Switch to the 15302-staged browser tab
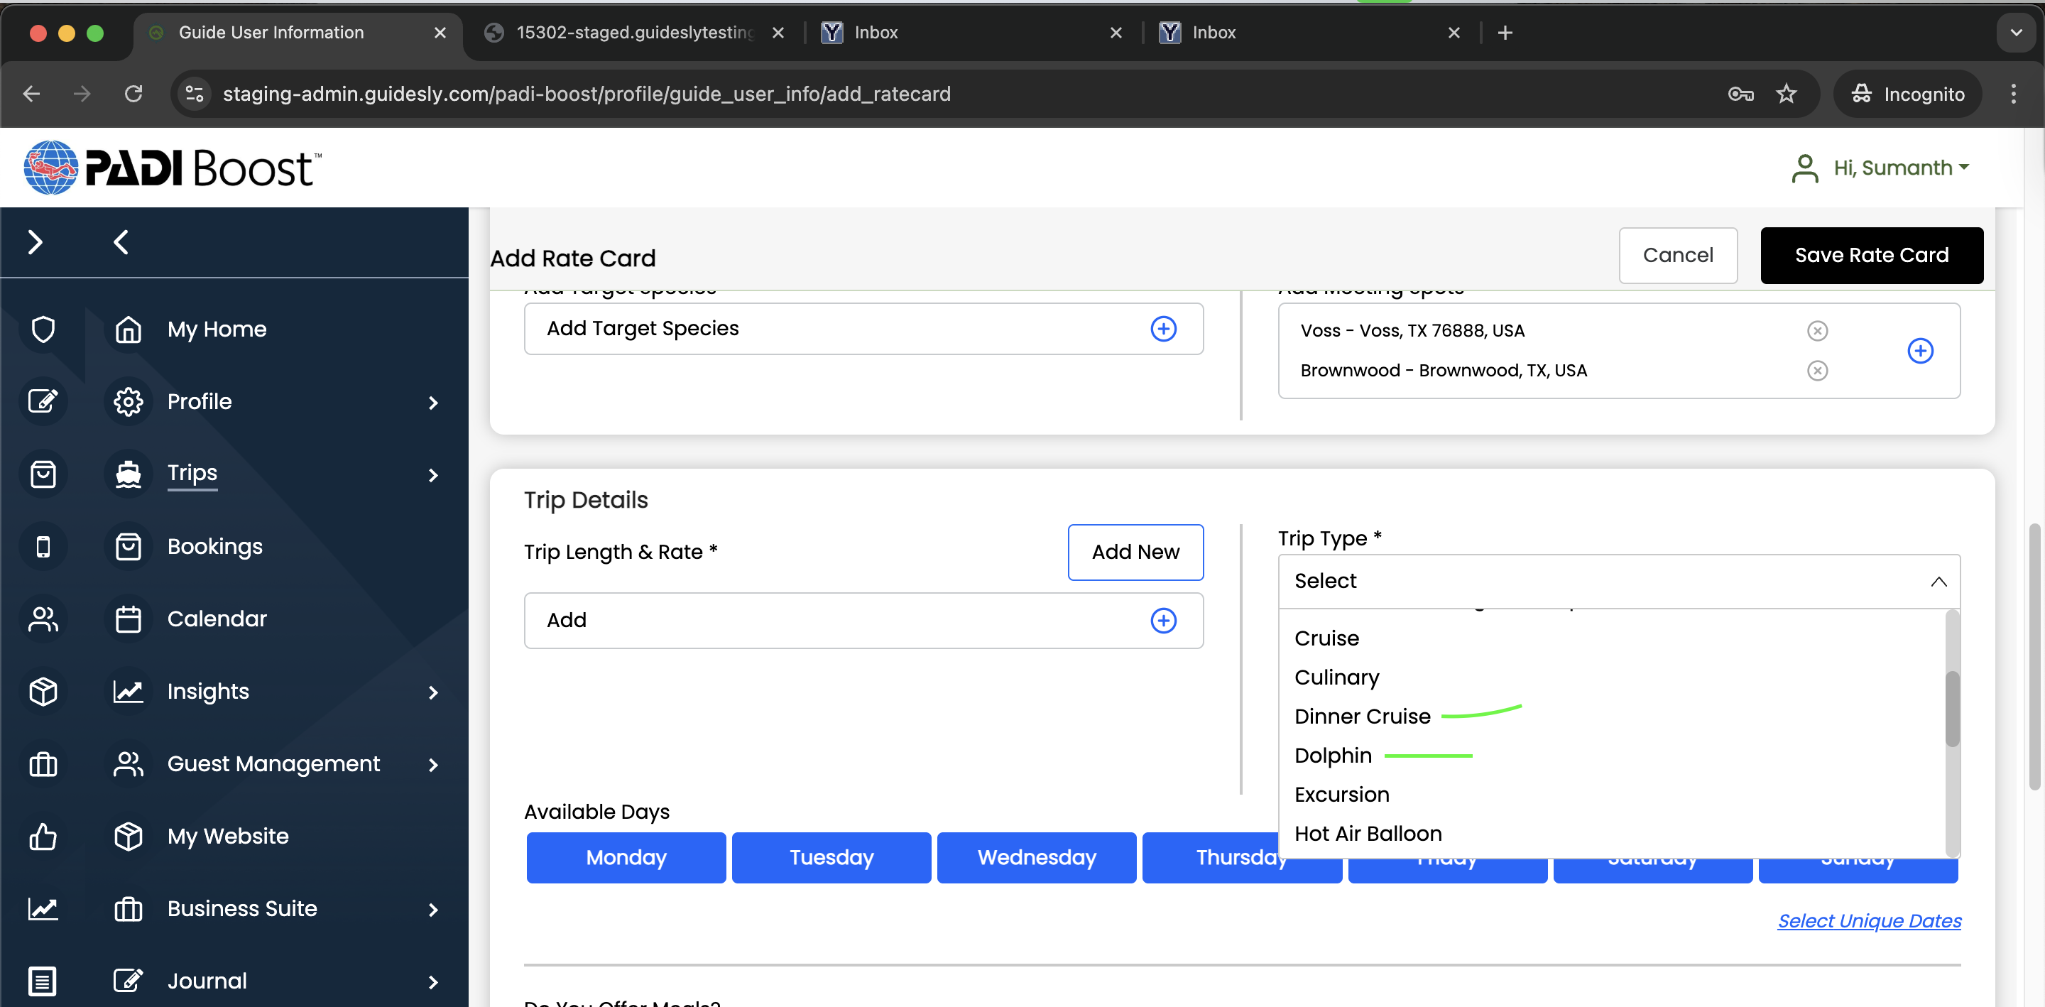Image resolution: width=2045 pixels, height=1007 pixels. [x=633, y=33]
